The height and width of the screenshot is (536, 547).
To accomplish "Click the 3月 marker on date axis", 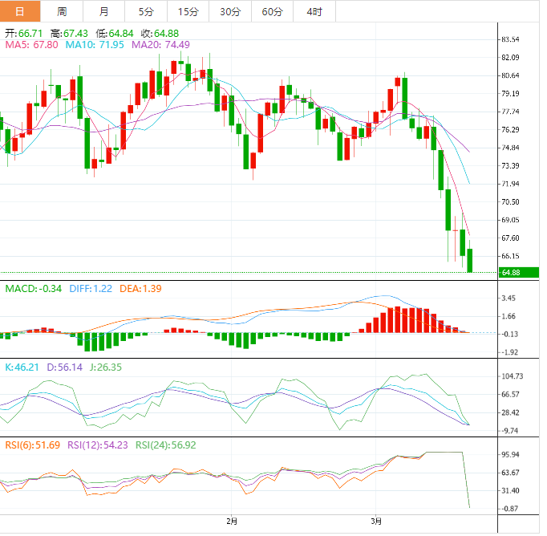I will (376, 522).
